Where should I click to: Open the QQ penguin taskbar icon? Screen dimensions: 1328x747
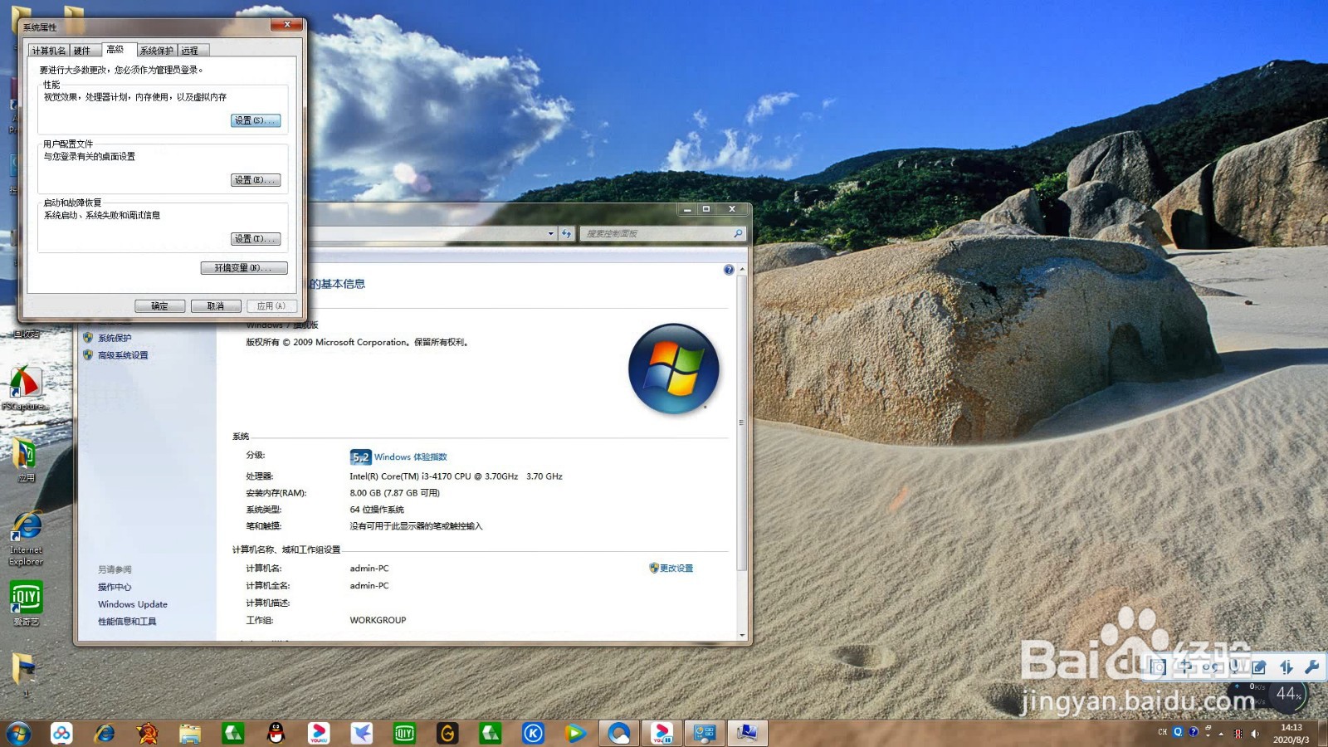(276, 733)
